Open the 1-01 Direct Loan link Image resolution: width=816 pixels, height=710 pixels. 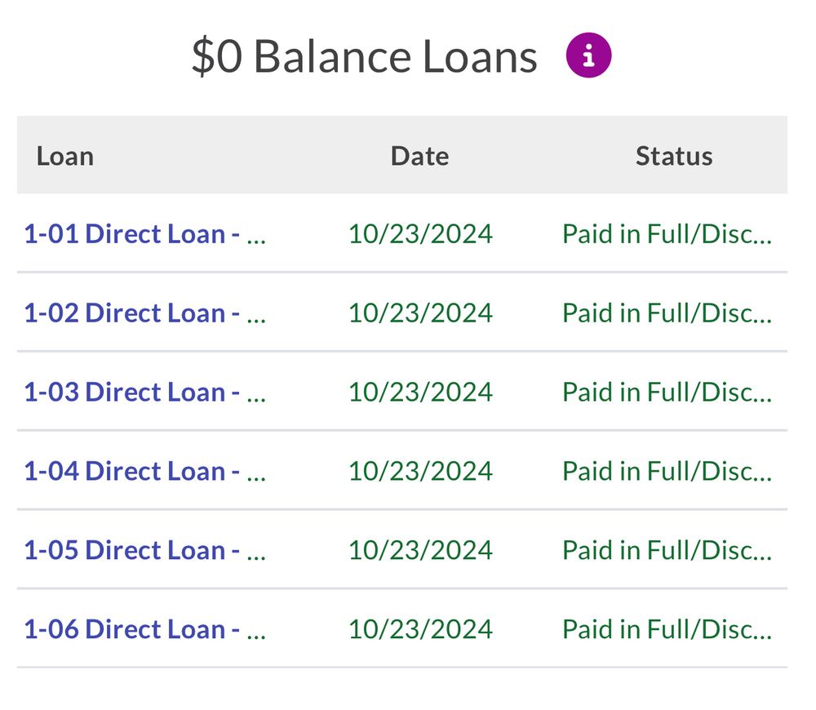click(145, 233)
